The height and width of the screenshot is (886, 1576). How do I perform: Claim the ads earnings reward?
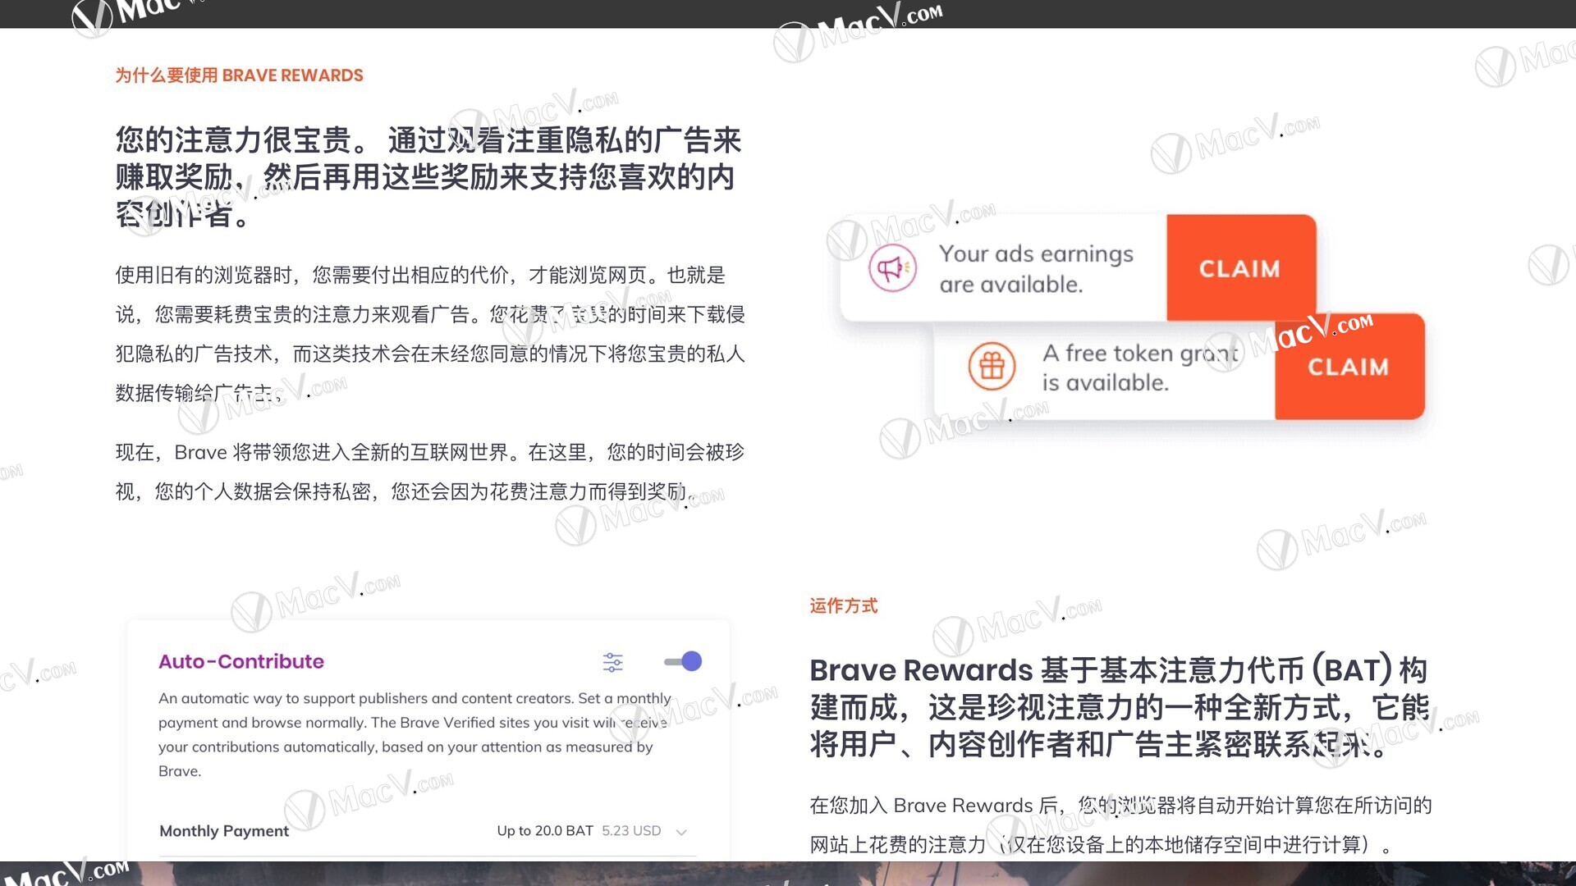pos(1241,267)
